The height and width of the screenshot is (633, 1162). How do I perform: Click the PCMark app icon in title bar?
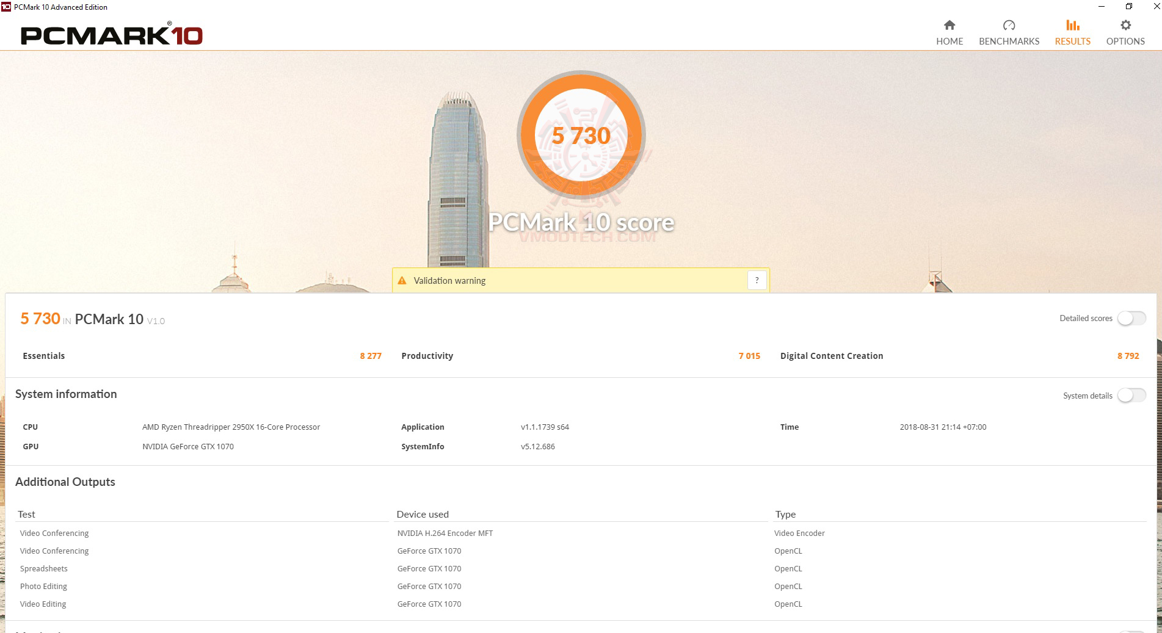[x=6, y=7]
